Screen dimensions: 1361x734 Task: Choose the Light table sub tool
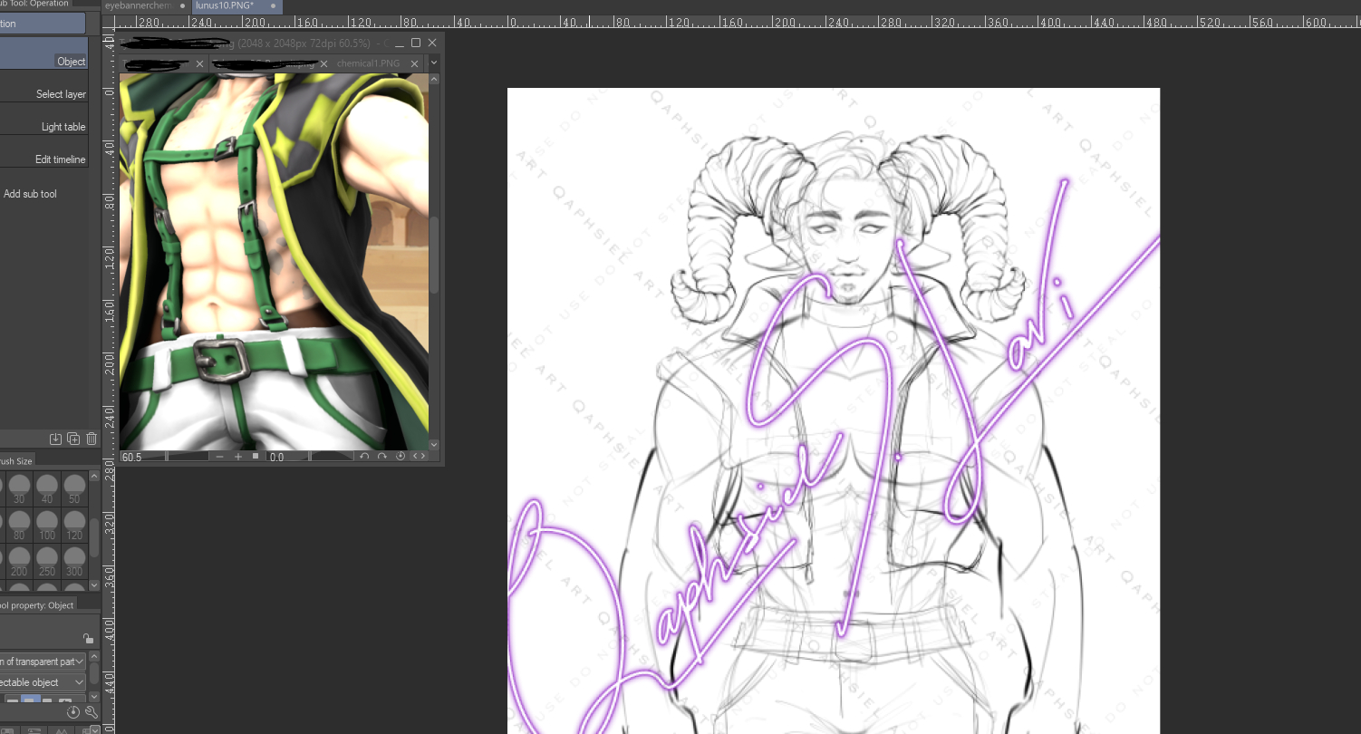(63, 127)
